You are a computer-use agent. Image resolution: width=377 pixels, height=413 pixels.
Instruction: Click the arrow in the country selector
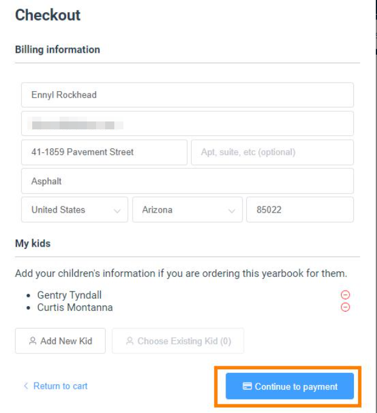117,211
